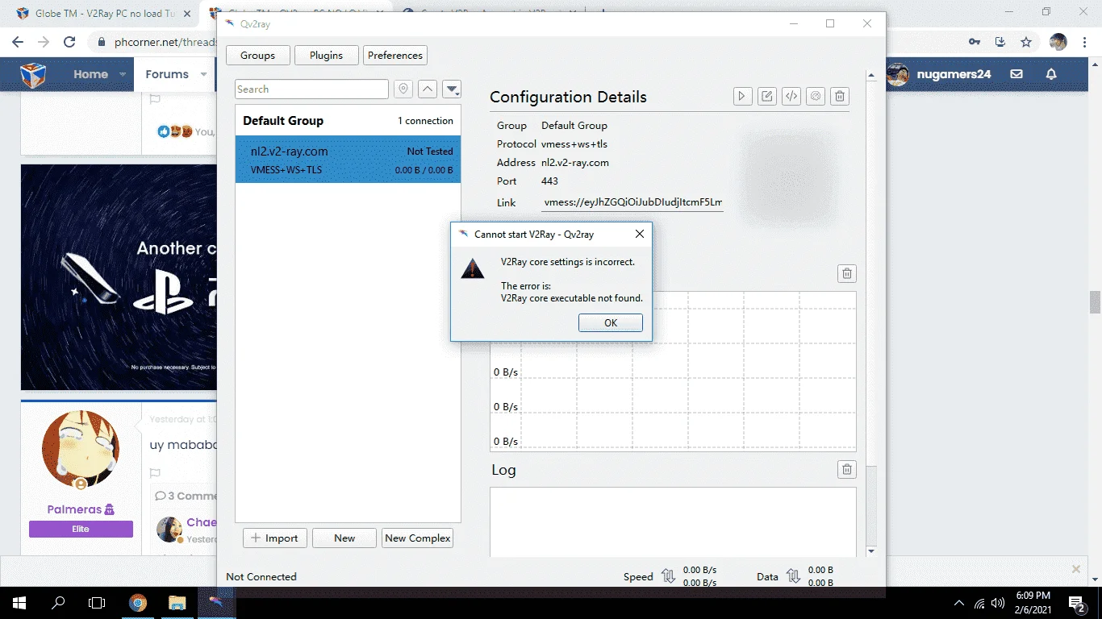
Task: Click the scroll-up arrow of Qv2ray scrollbar
Action: coord(870,77)
